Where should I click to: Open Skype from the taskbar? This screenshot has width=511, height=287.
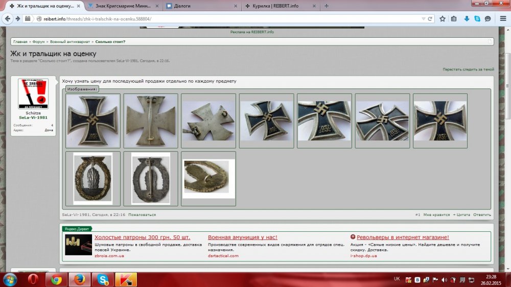point(103,279)
